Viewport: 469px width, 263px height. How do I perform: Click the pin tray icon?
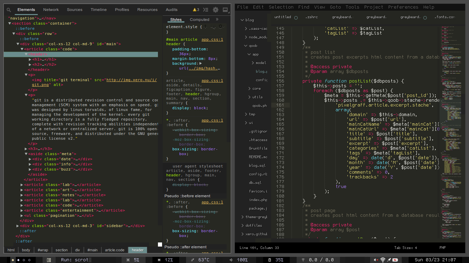[389, 260]
